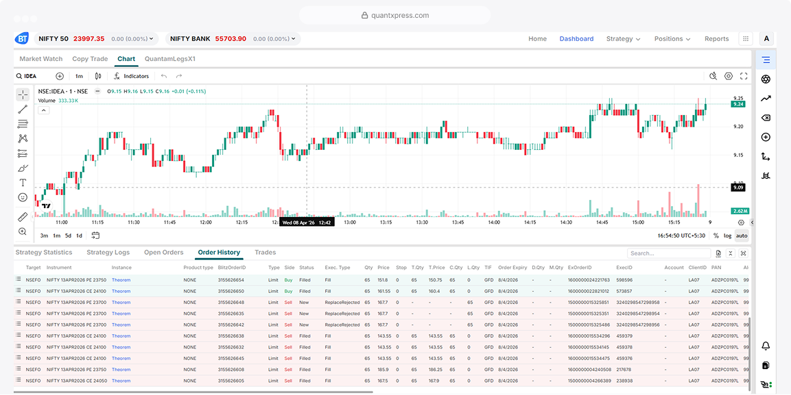Open the Strategy dropdown menu
The image size is (791, 395).
click(x=623, y=39)
